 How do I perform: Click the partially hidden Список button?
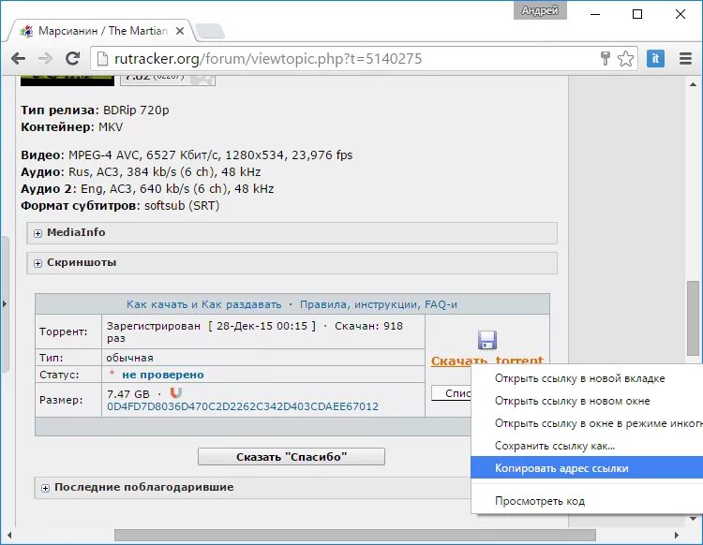click(452, 393)
